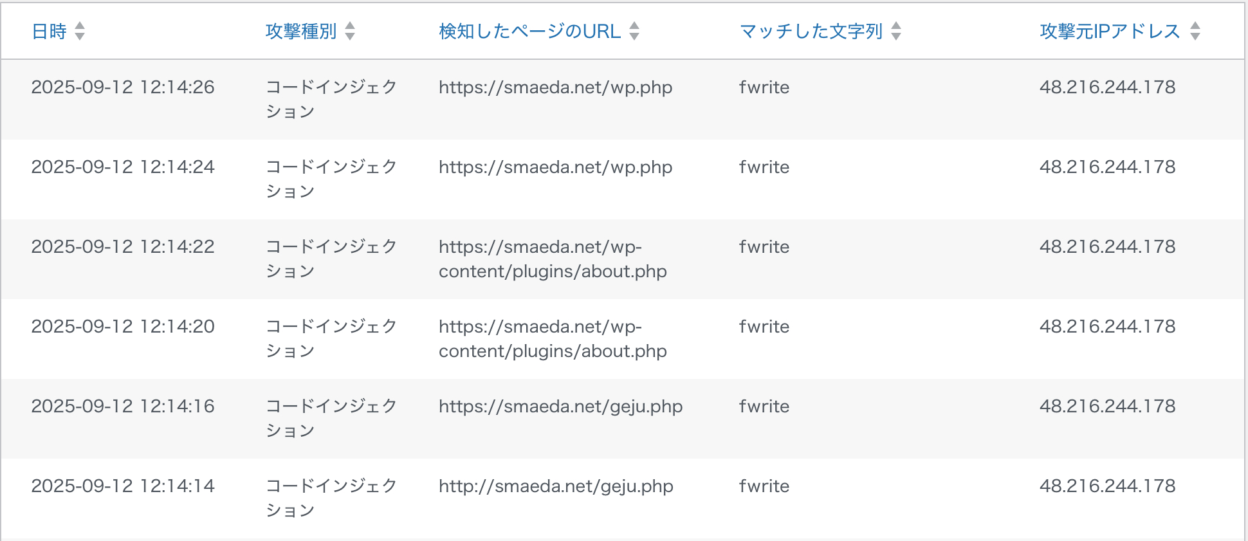Click the 12:14:24 wp.php URL cell
This screenshot has width=1248, height=541.
(x=556, y=167)
